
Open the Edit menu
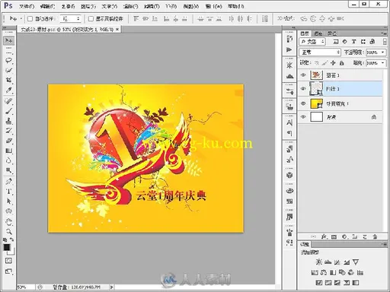pyautogui.click(x=47, y=6)
